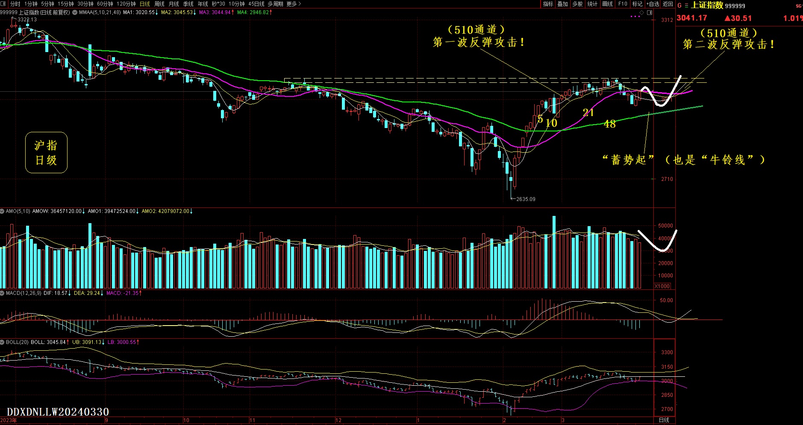Click the price change 30.51
Viewport: 803px width, 425px height.
coord(738,18)
